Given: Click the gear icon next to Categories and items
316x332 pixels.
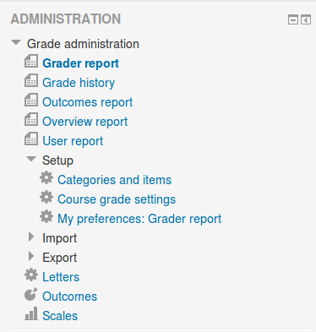Looking at the screenshot, I should [x=46, y=178].
